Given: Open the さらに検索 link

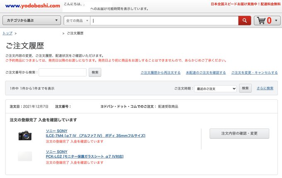Looking at the screenshot, I should (265, 88).
